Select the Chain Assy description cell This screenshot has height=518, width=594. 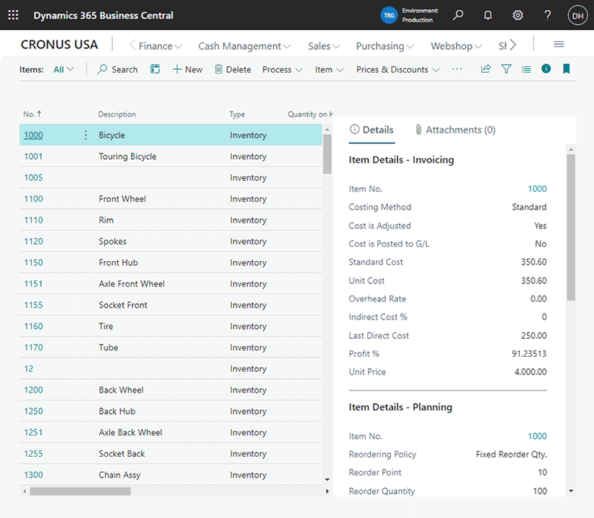click(120, 475)
